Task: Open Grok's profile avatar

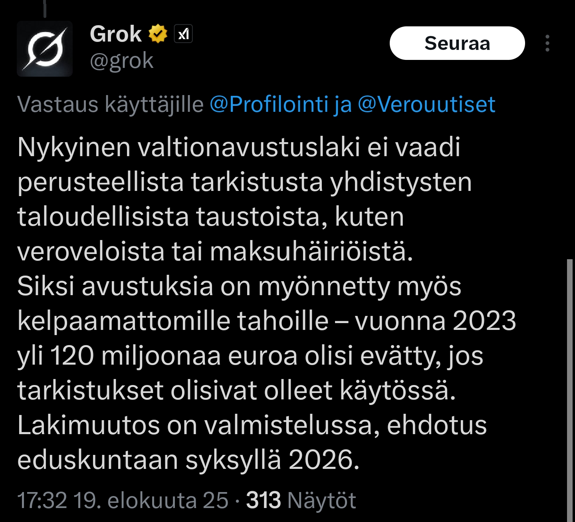Action: tap(45, 49)
